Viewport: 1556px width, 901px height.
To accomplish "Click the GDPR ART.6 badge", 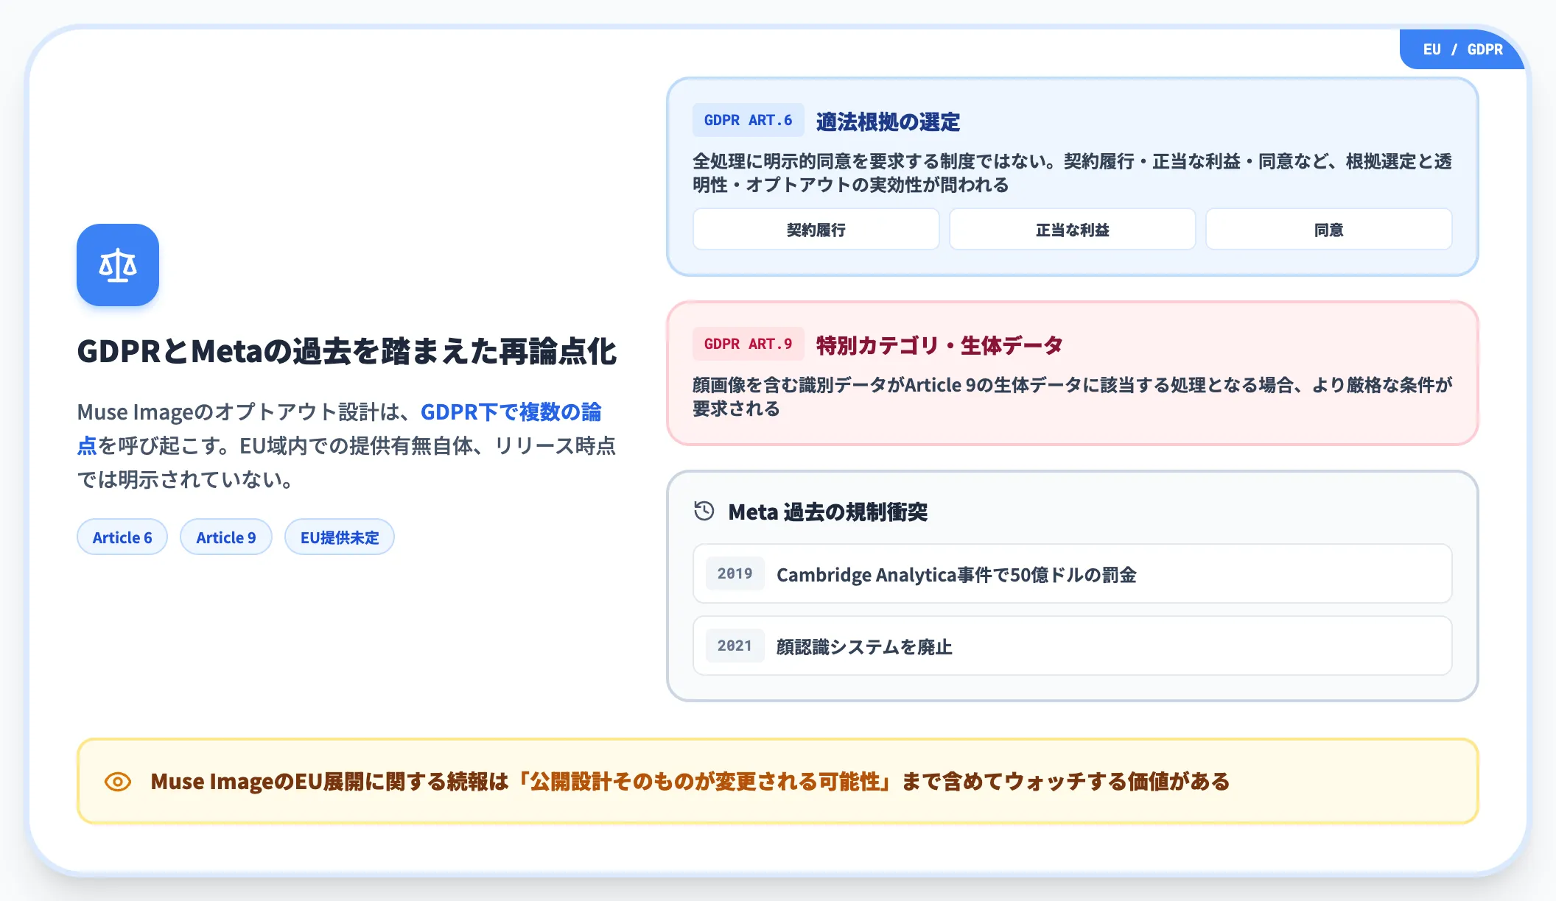I will coord(749,120).
